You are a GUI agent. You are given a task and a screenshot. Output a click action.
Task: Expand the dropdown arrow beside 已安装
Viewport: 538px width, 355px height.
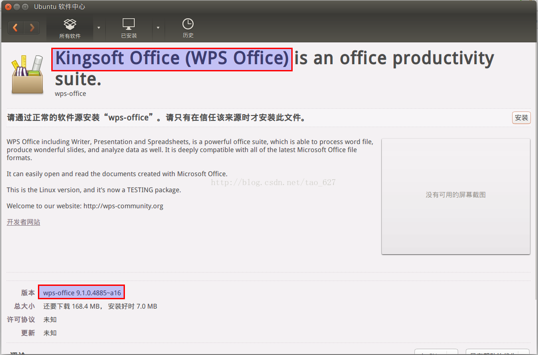coord(158,28)
